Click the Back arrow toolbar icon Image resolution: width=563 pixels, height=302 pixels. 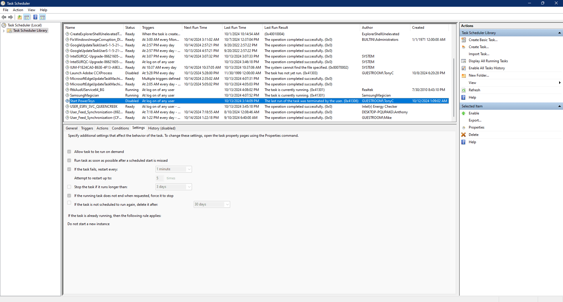click(x=4, y=17)
